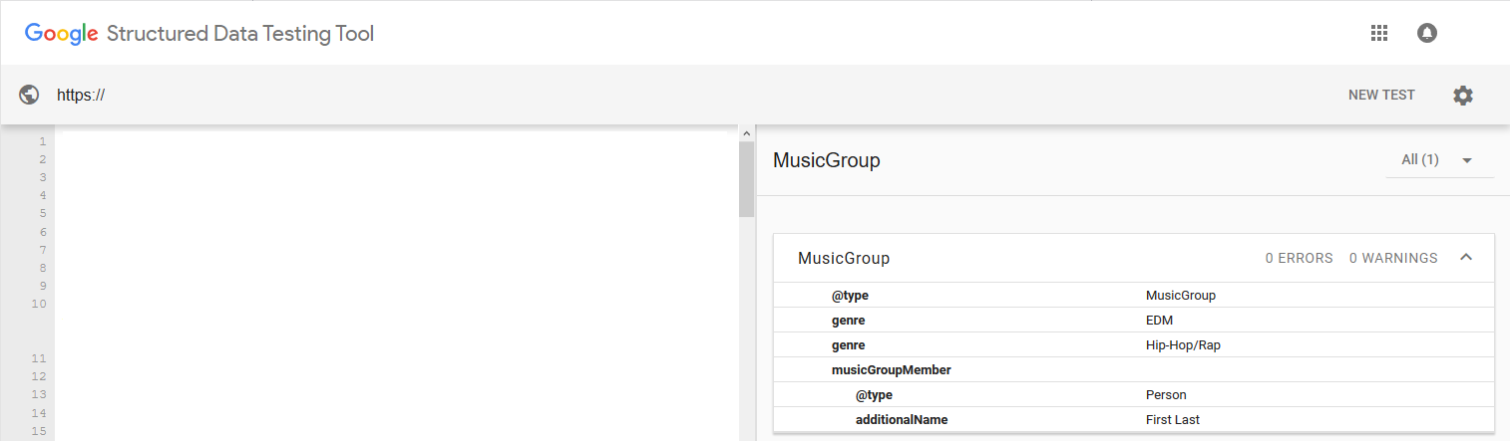Click the nested @type Person row
This screenshot has width=1510, height=441.
(1133, 395)
